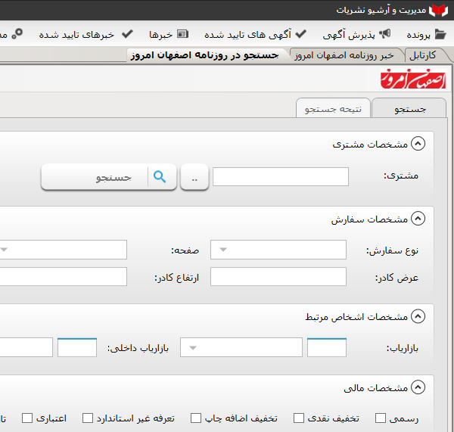Click the بازاریاب code field
This screenshot has height=432, width=454.
(327, 347)
